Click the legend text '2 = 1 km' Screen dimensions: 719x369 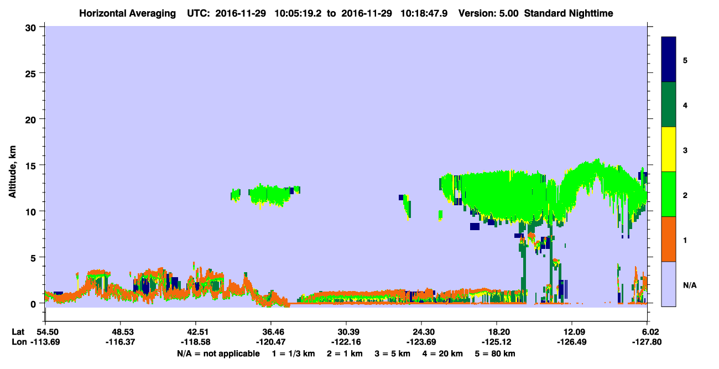(345, 354)
